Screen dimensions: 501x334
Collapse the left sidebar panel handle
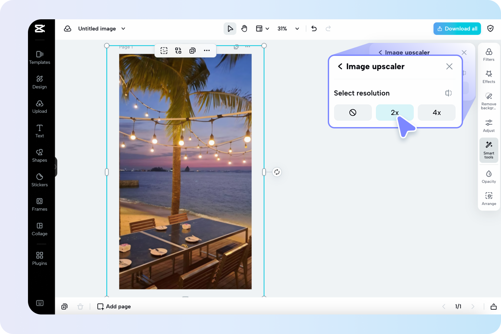pos(56,167)
